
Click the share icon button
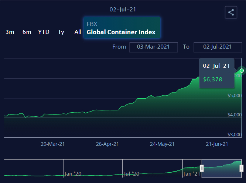coord(231,12)
